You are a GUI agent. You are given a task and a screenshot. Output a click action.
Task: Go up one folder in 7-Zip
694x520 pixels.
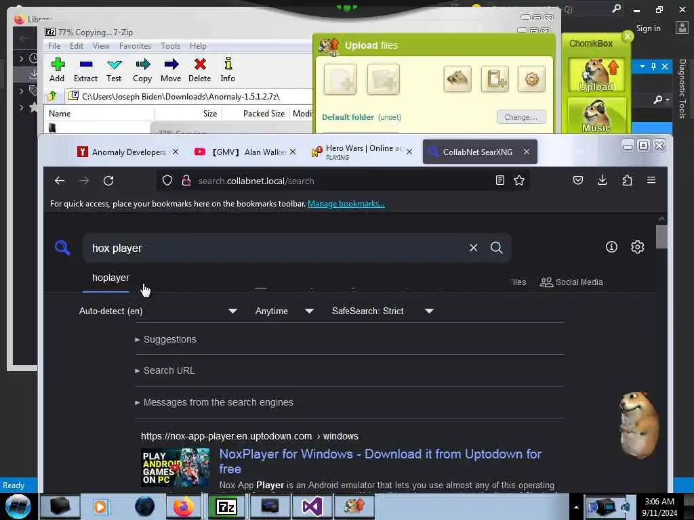coord(52,96)
